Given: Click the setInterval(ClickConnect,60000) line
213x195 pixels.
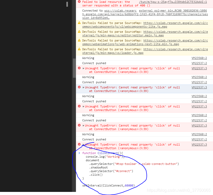Looking at the screenshot, I should [109, 185].
